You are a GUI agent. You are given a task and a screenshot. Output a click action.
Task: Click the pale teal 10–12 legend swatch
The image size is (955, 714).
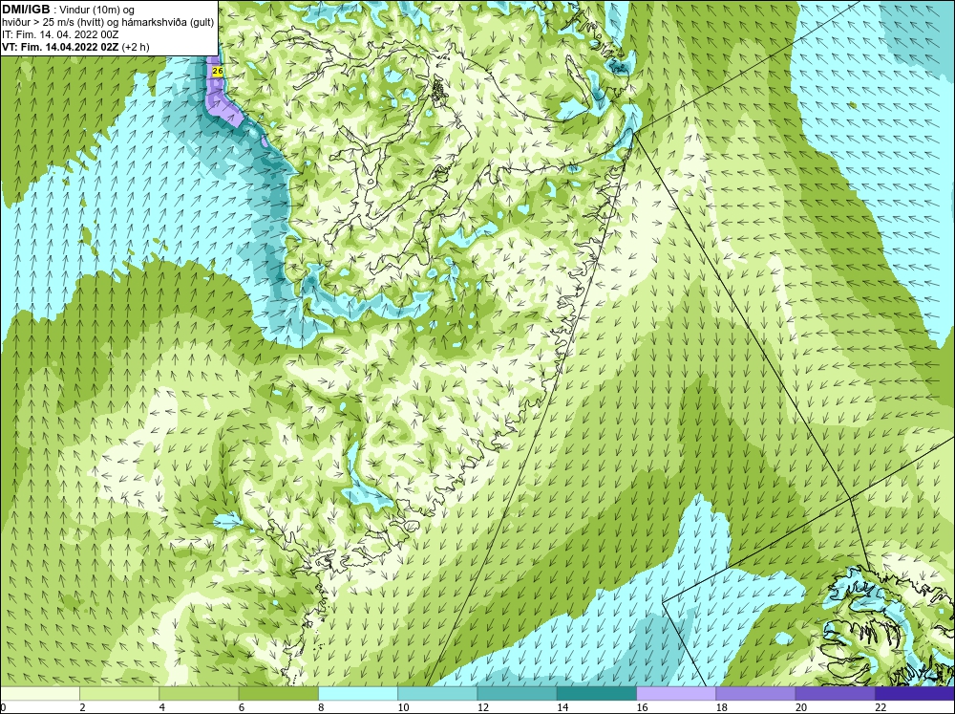[437, 693]
